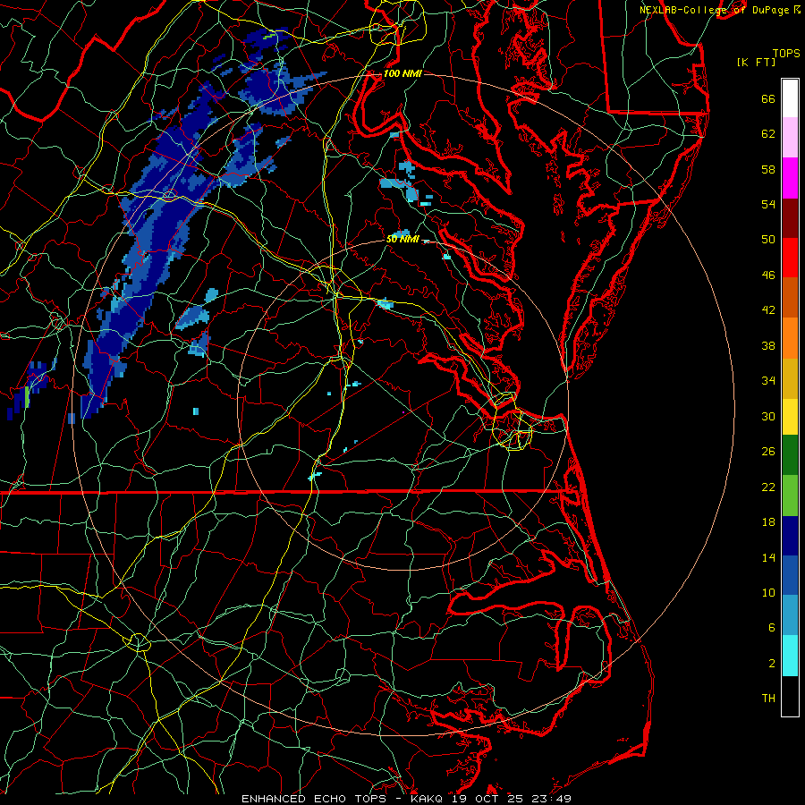The image size is (805, 805).
Task: Select the dark red (maroon) legend swatch
Action: coord(790,218)
